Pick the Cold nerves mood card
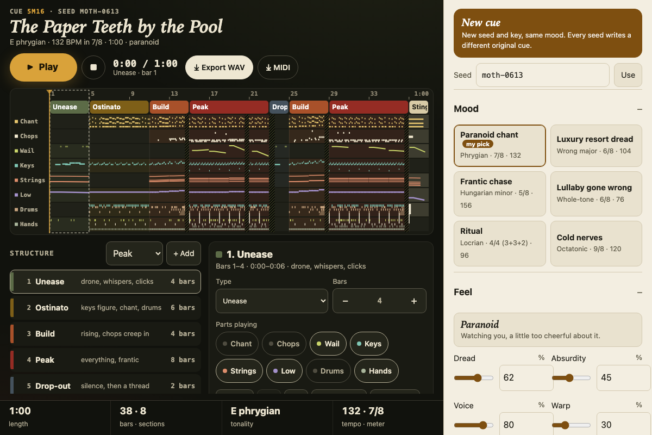Screen dimensions: 652x435 click(x=596, y=244)
